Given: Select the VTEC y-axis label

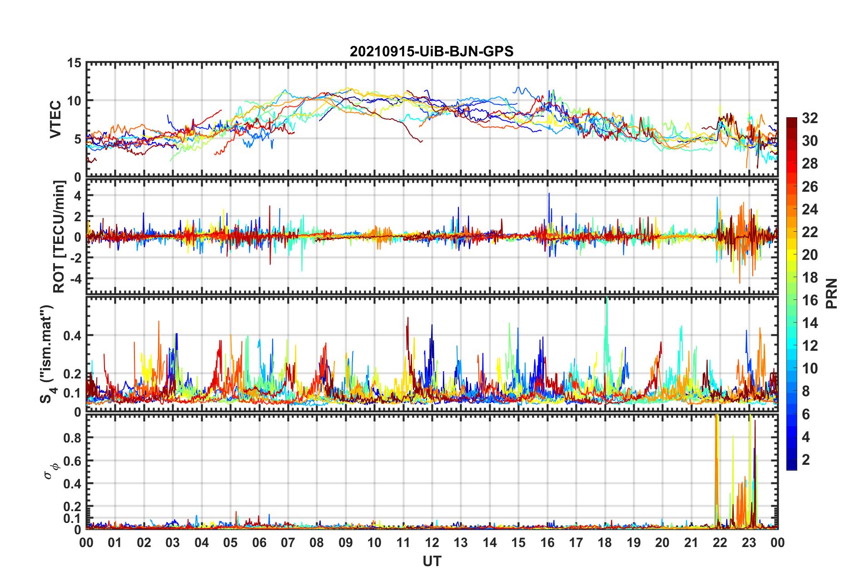Looking at the screenshot, I should (x=55, y=119).
